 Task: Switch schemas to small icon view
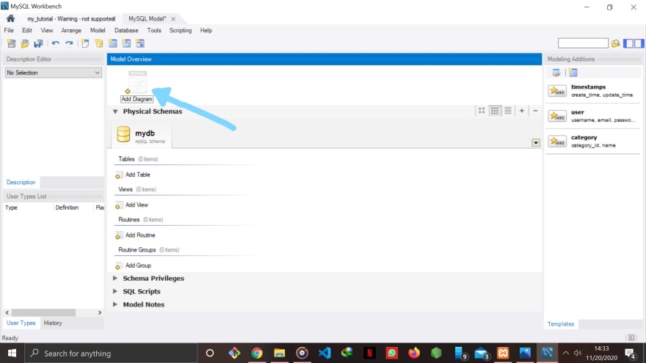495,111
